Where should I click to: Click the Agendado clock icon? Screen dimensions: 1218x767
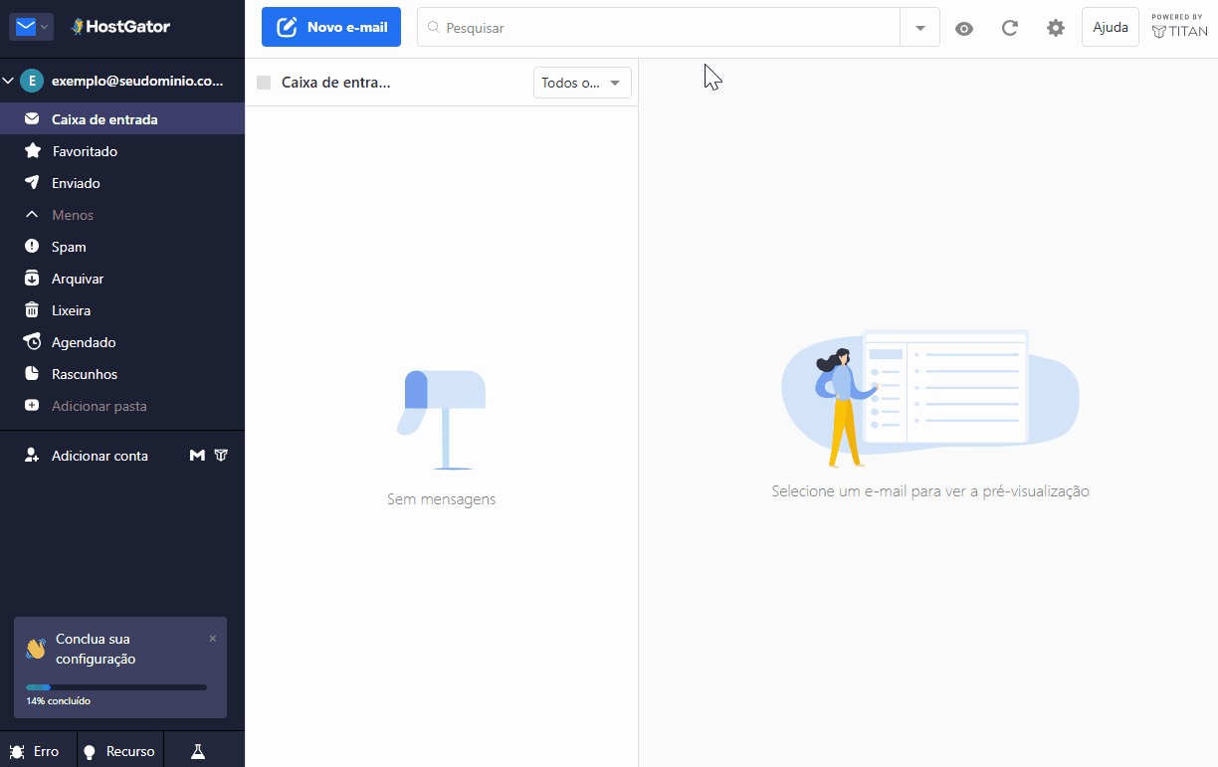coord(32,342)
